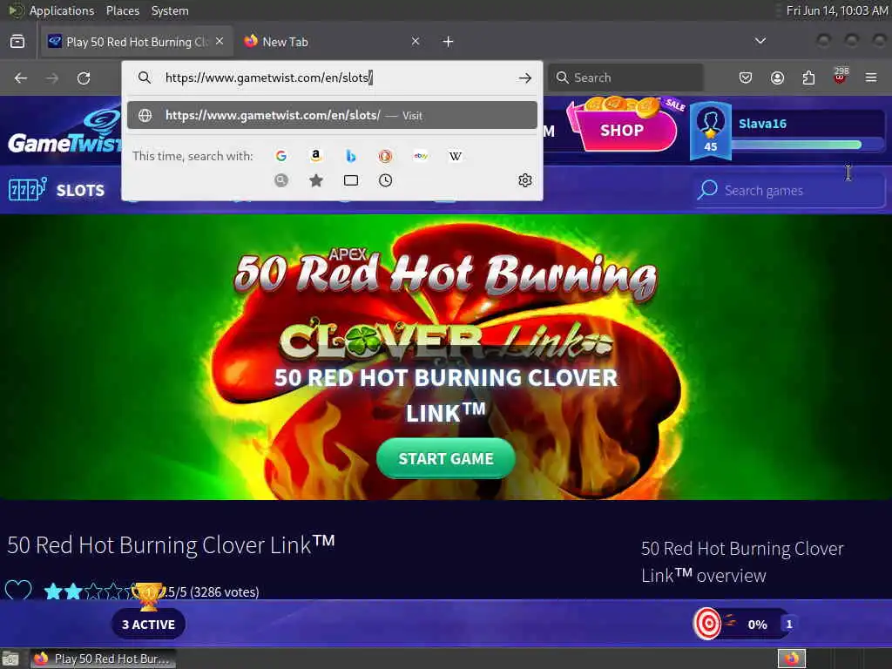
Task: Expand the list all tabs chevron
Action: [760, 41]
